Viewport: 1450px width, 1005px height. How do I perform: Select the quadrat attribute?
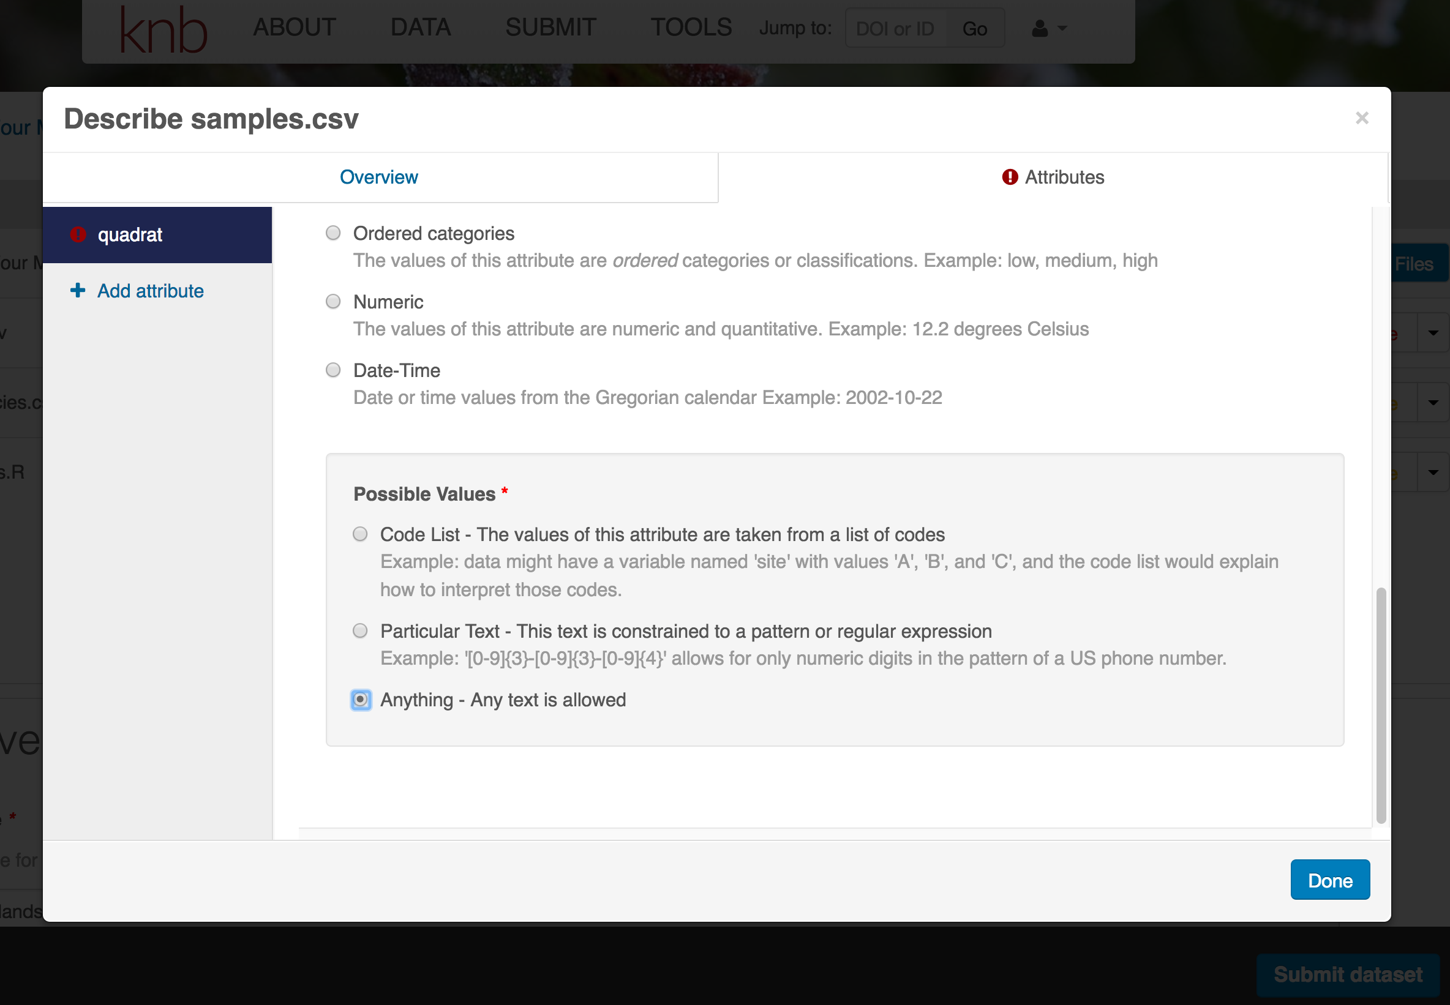click(x=157, y=235)
